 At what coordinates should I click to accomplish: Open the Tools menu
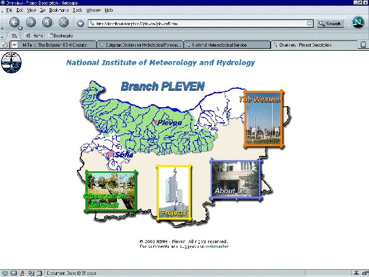[x=77, y=10]
